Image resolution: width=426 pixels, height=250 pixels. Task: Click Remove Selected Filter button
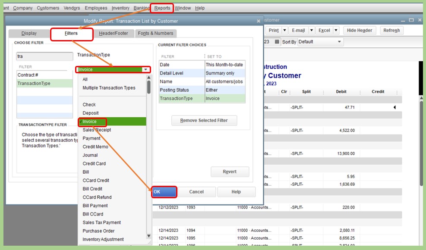click(204, 121)
